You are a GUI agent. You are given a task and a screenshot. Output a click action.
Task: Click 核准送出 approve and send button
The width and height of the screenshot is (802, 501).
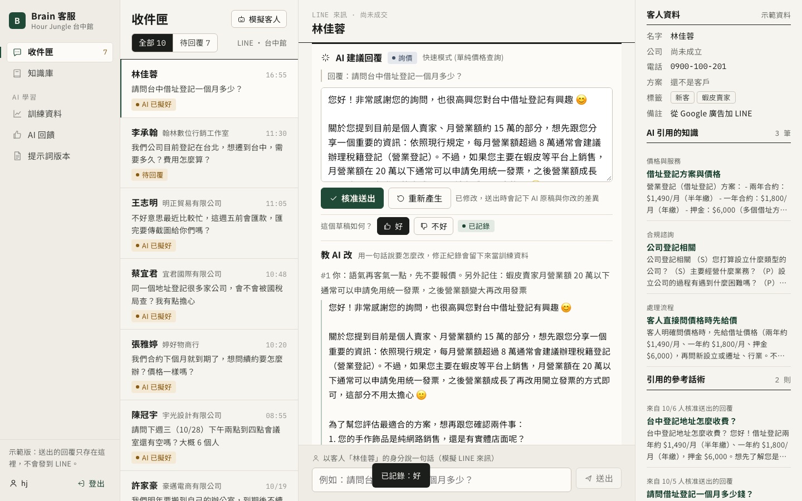352,198
